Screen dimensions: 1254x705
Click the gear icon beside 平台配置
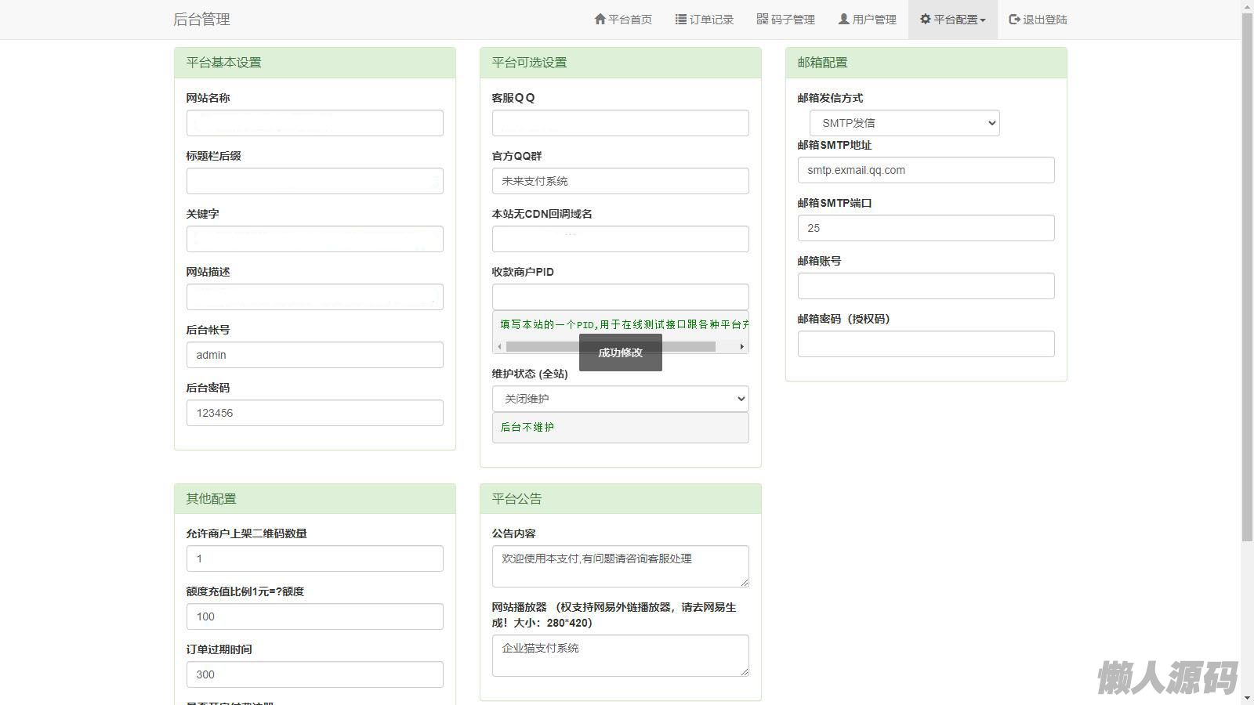click(926, 19)
